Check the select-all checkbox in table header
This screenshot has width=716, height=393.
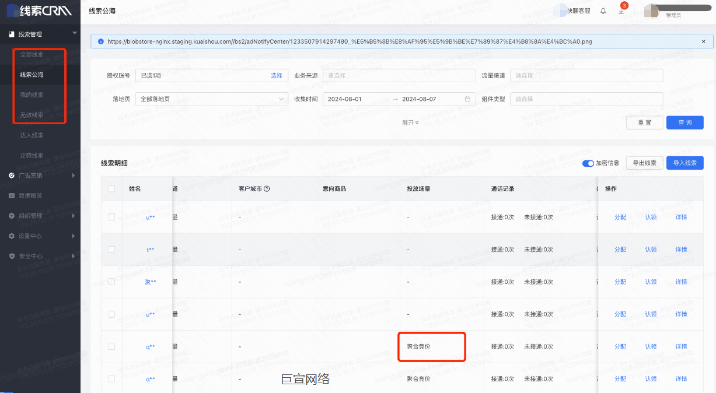click(111, 188)
